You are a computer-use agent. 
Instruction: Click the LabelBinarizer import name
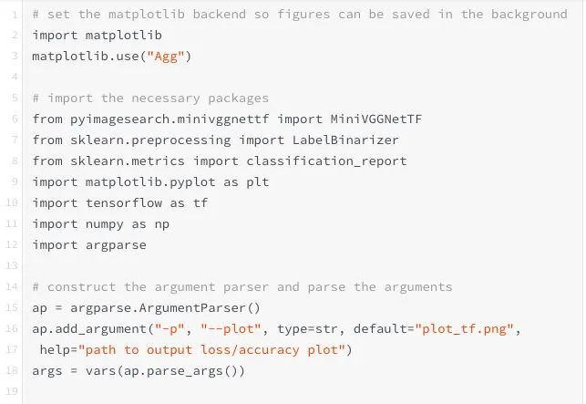345,140
